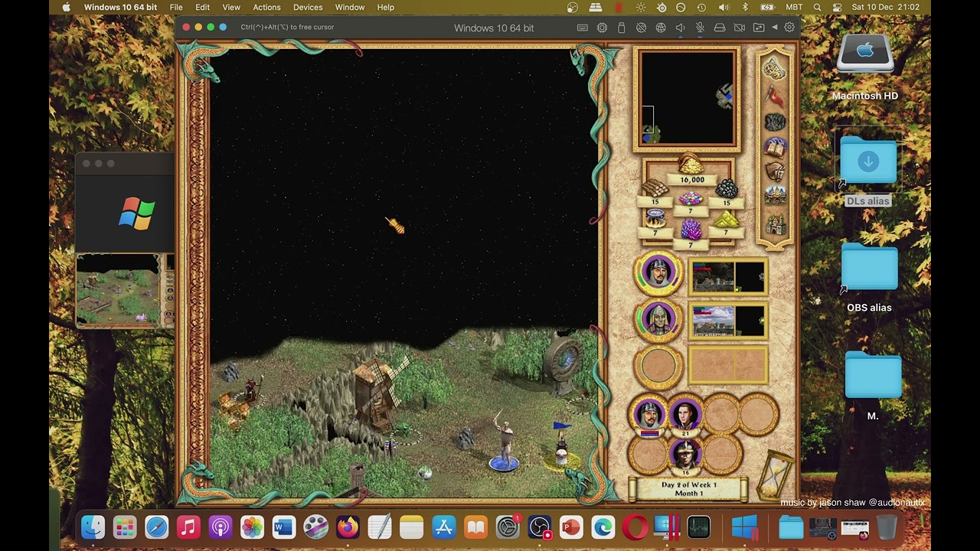The image size is (980, 551).
Task: Open the MBT input source menu
Action: [794, 8]
